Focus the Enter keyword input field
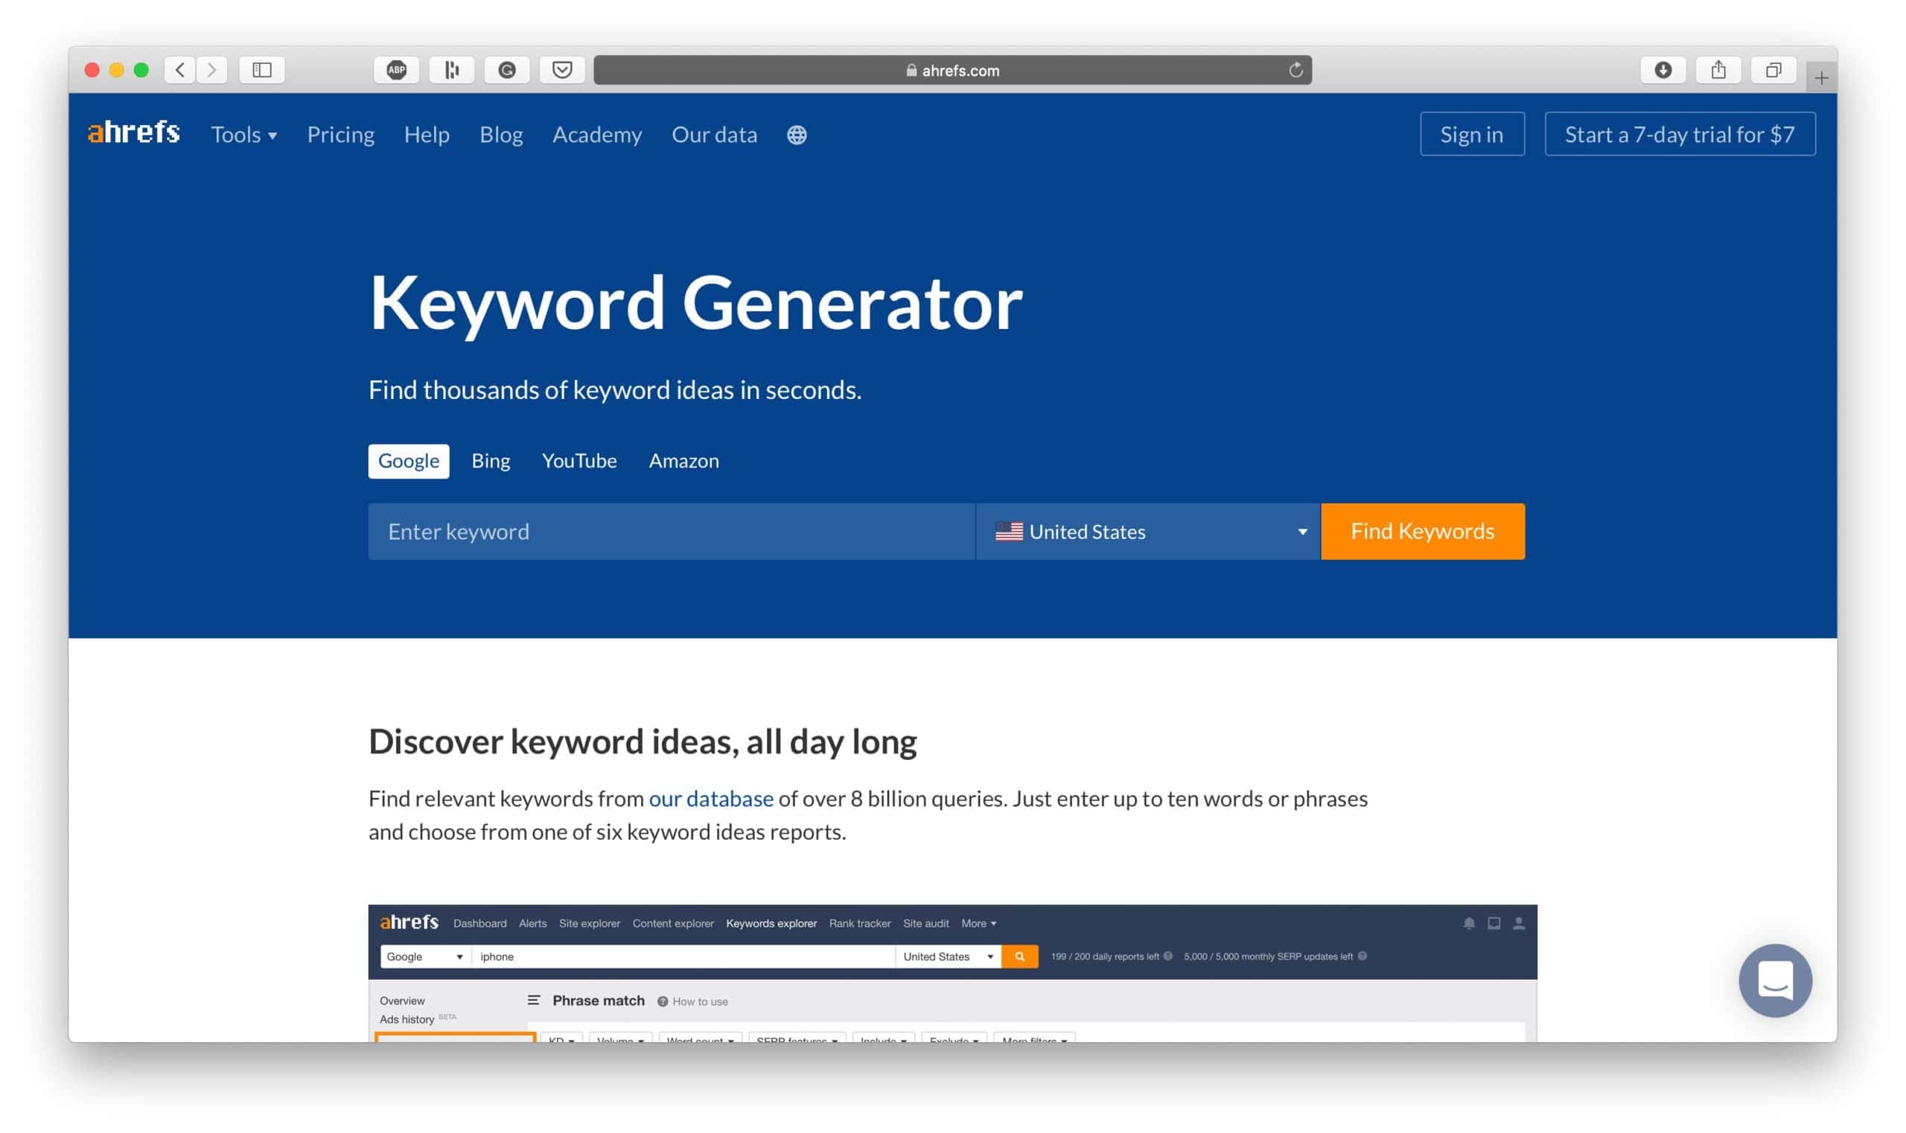 (x=672, y=532)
